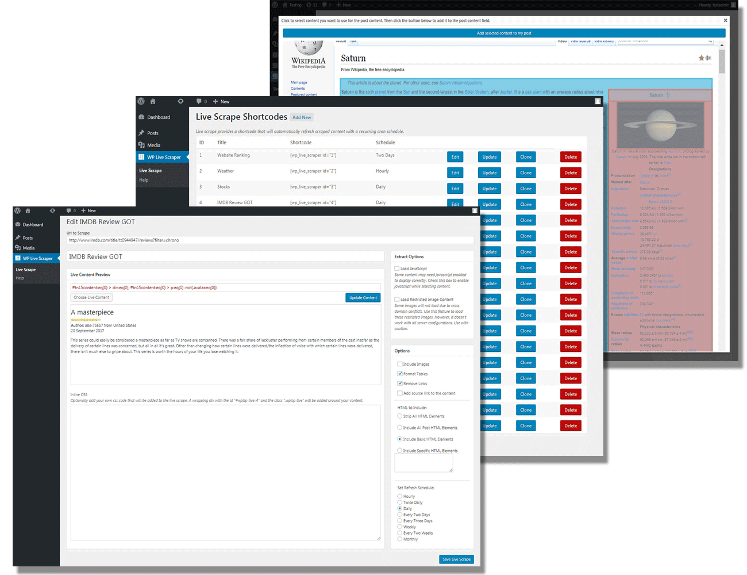Click Add New beside Live Scrape Shortcodes
The height and width of the screenshot is (575, 747).
(302, 117)
